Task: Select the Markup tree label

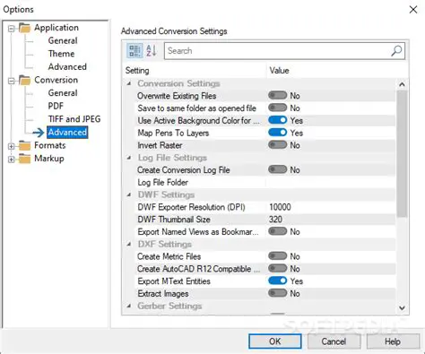Action: 49,159
